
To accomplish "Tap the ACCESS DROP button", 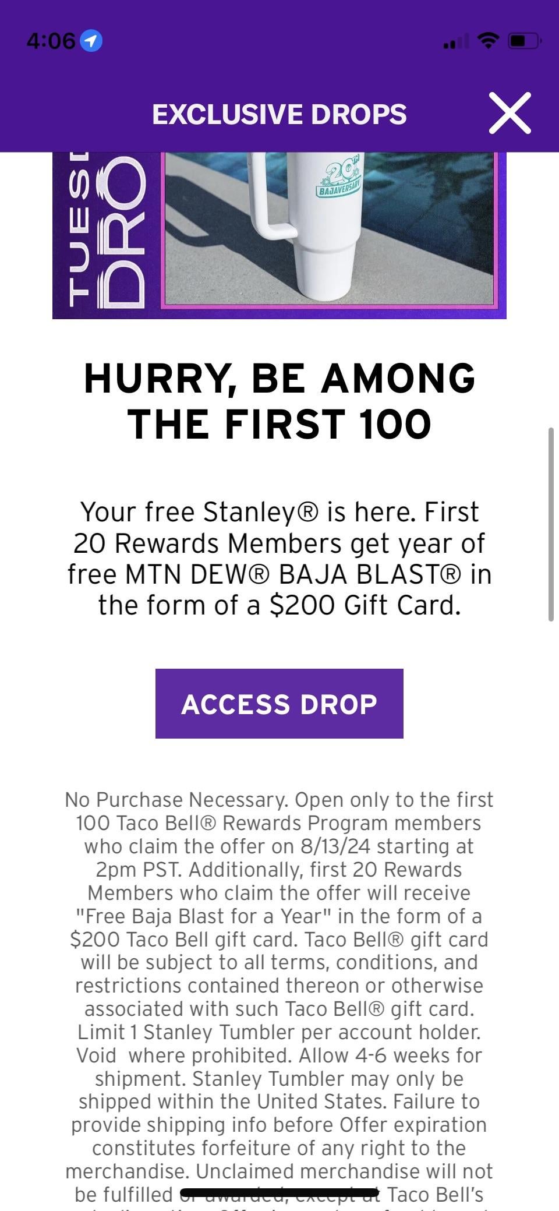I will pyautogui.click(x=279, y=704).
